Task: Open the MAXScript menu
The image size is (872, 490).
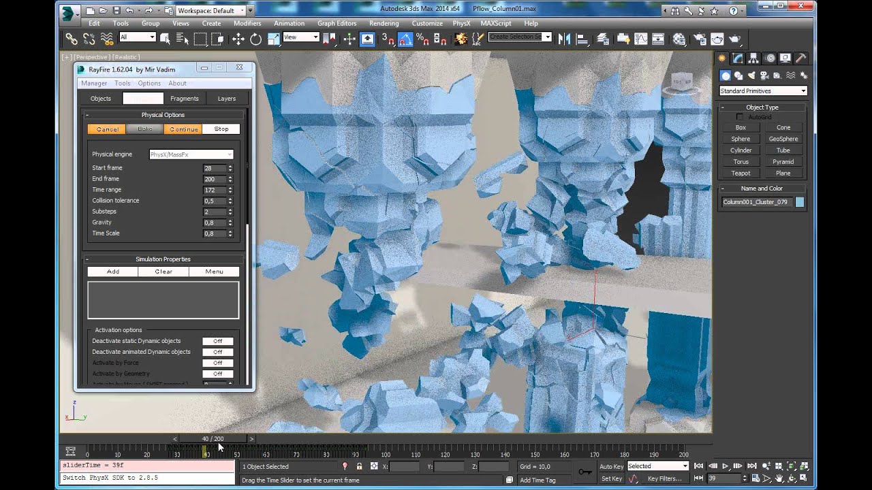Action: click(x=495, y=23)
